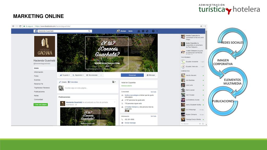This screenshot has width=267, height=150.
Task: Open notifications globe icon
Action: [x=147, y=31]
